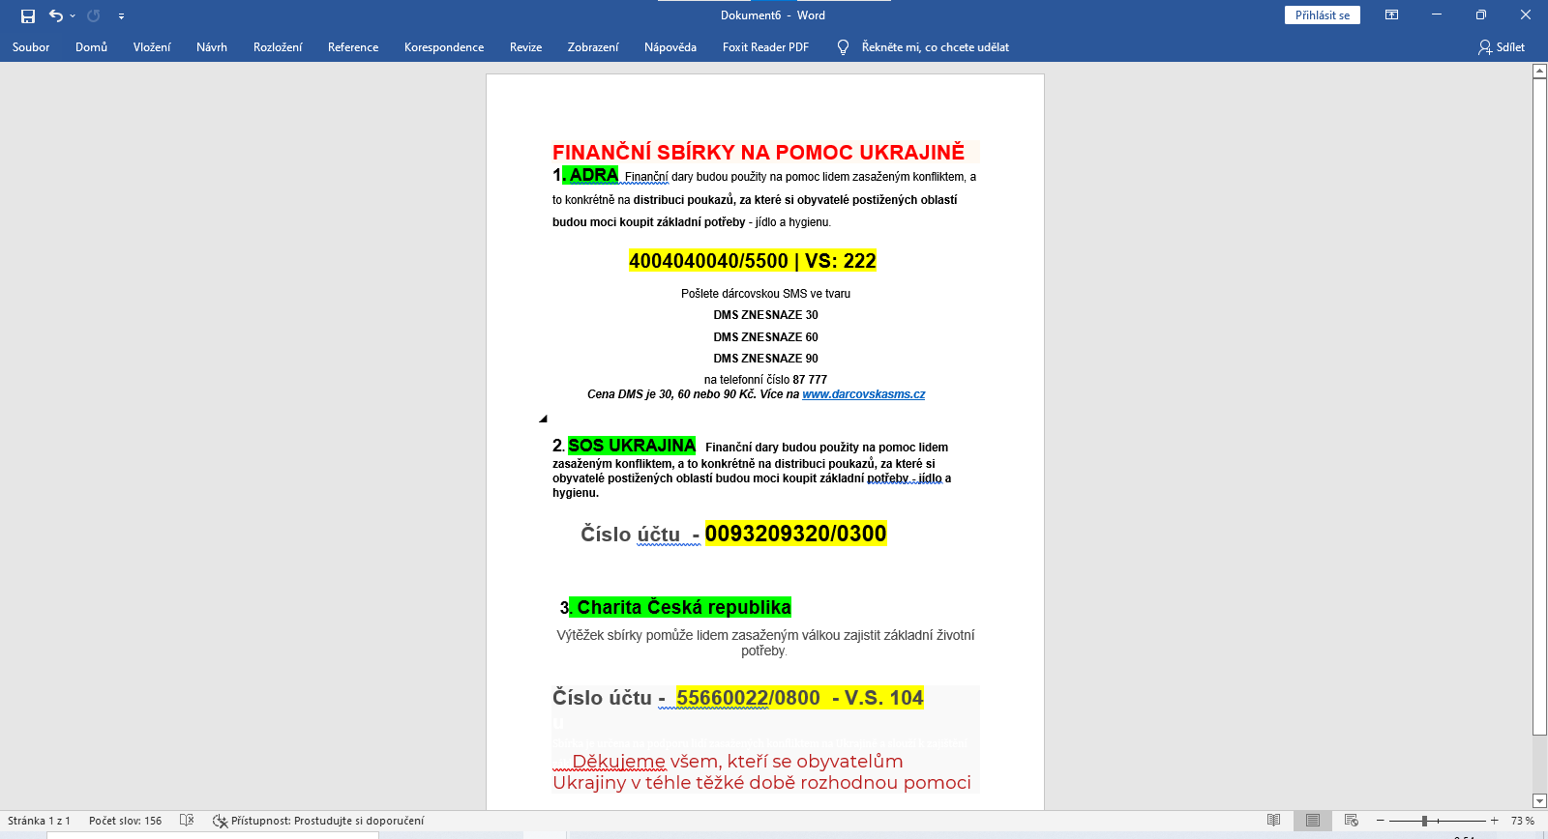Select the Reference tab
Screen dimensions: 1548x839
pos(353,46)
